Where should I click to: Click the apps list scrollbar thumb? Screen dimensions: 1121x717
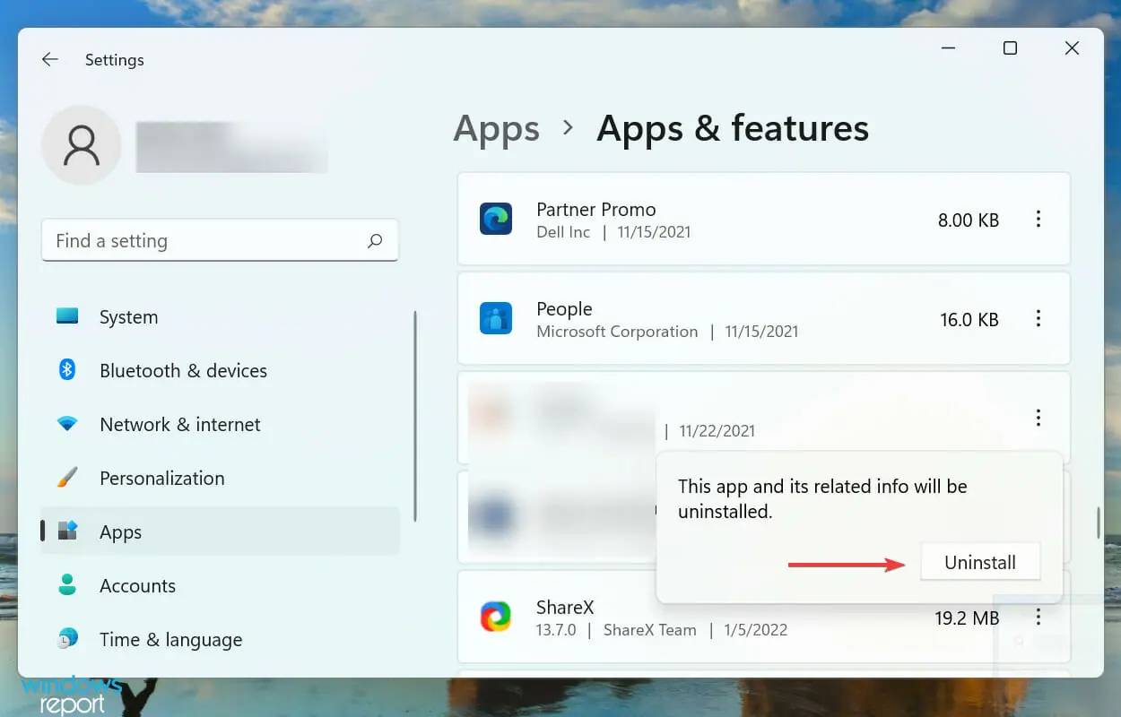coord(1099,523)
